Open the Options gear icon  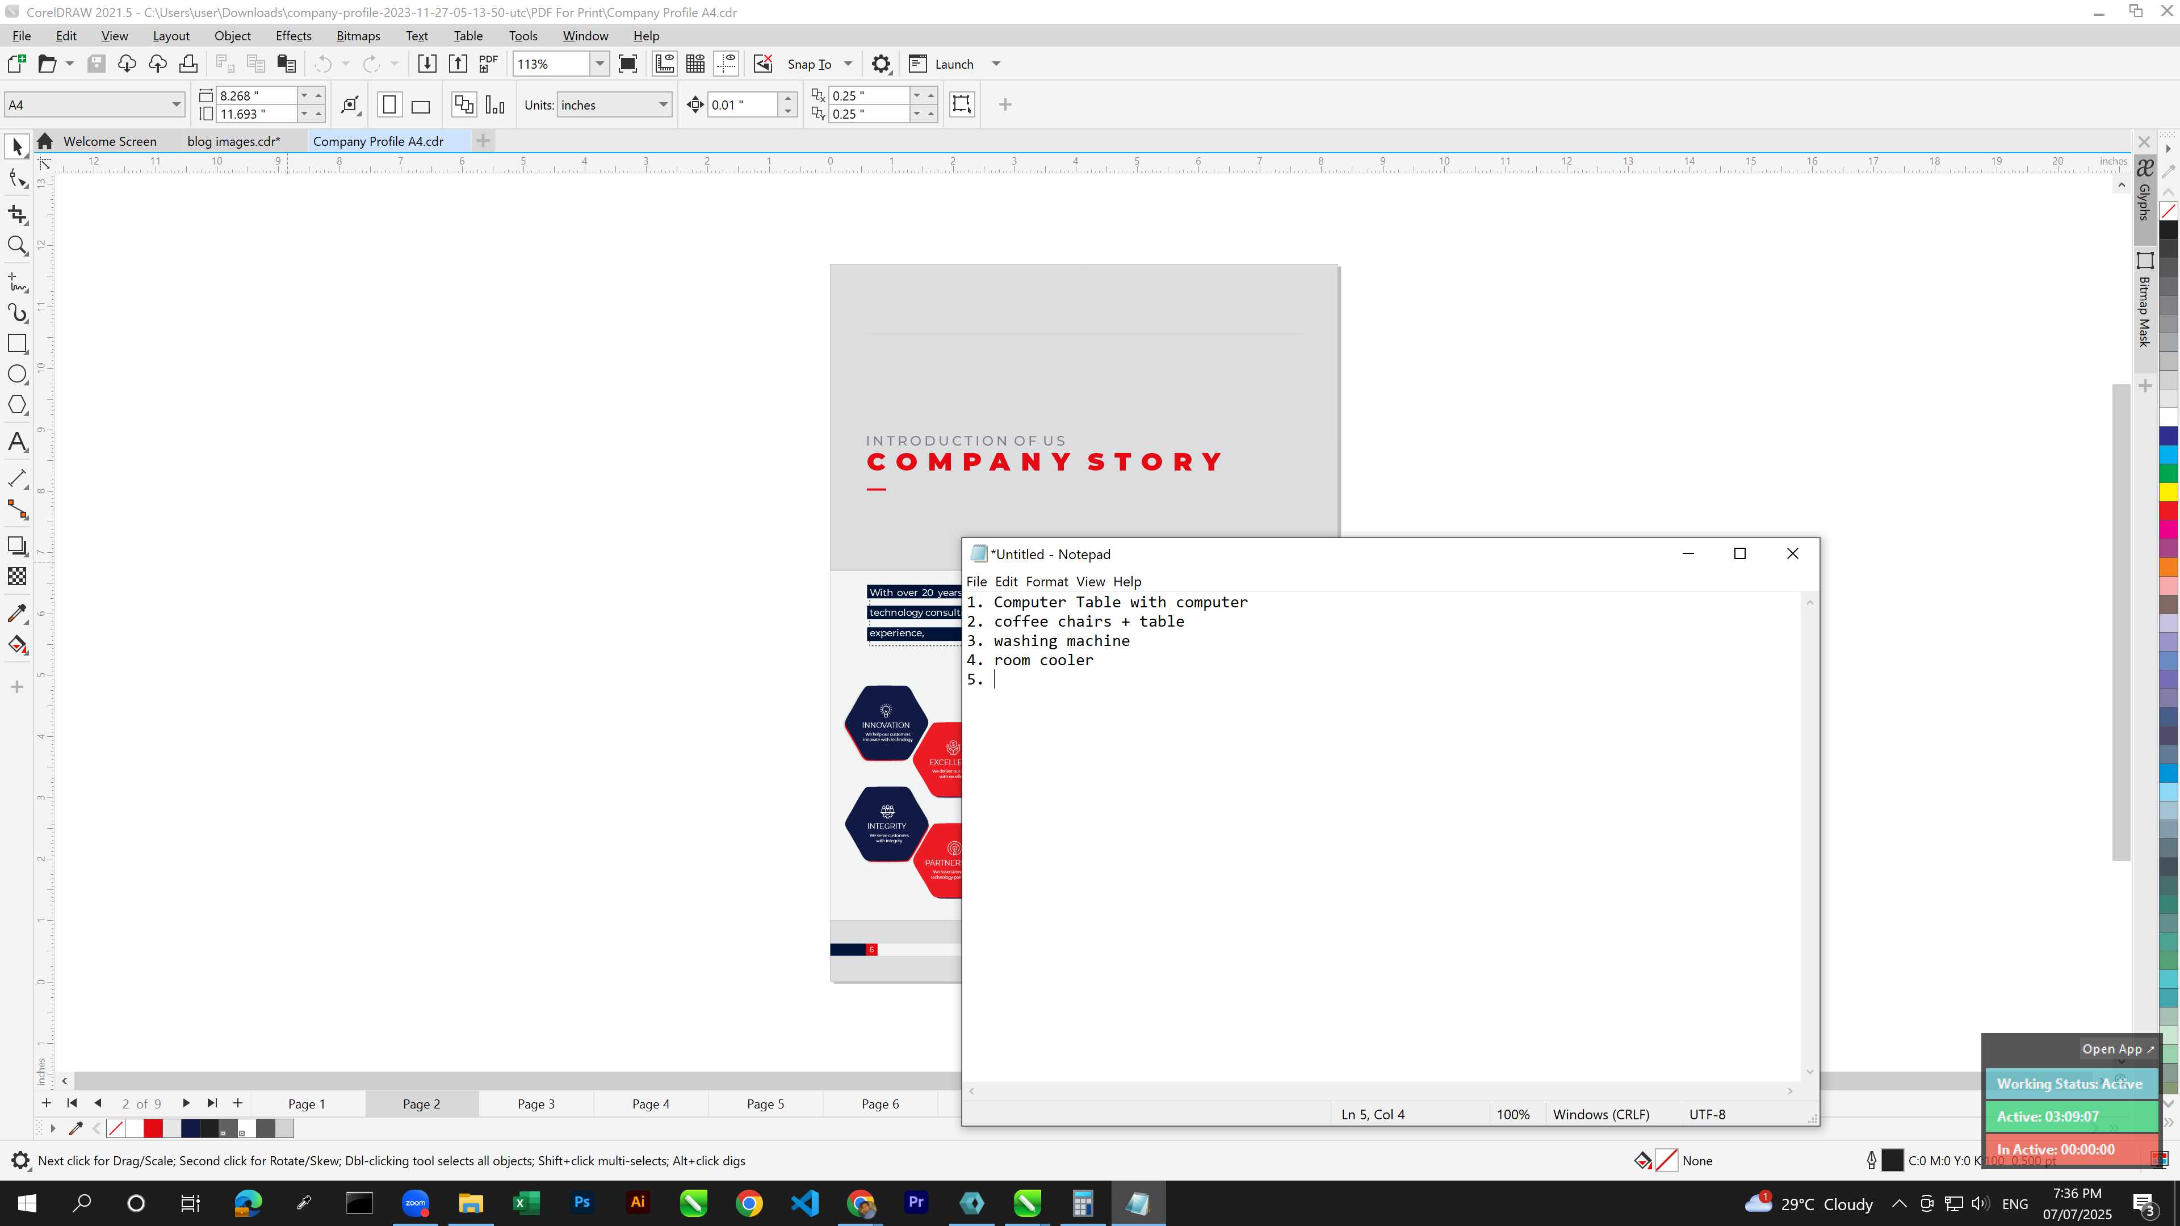click(881, 64)
